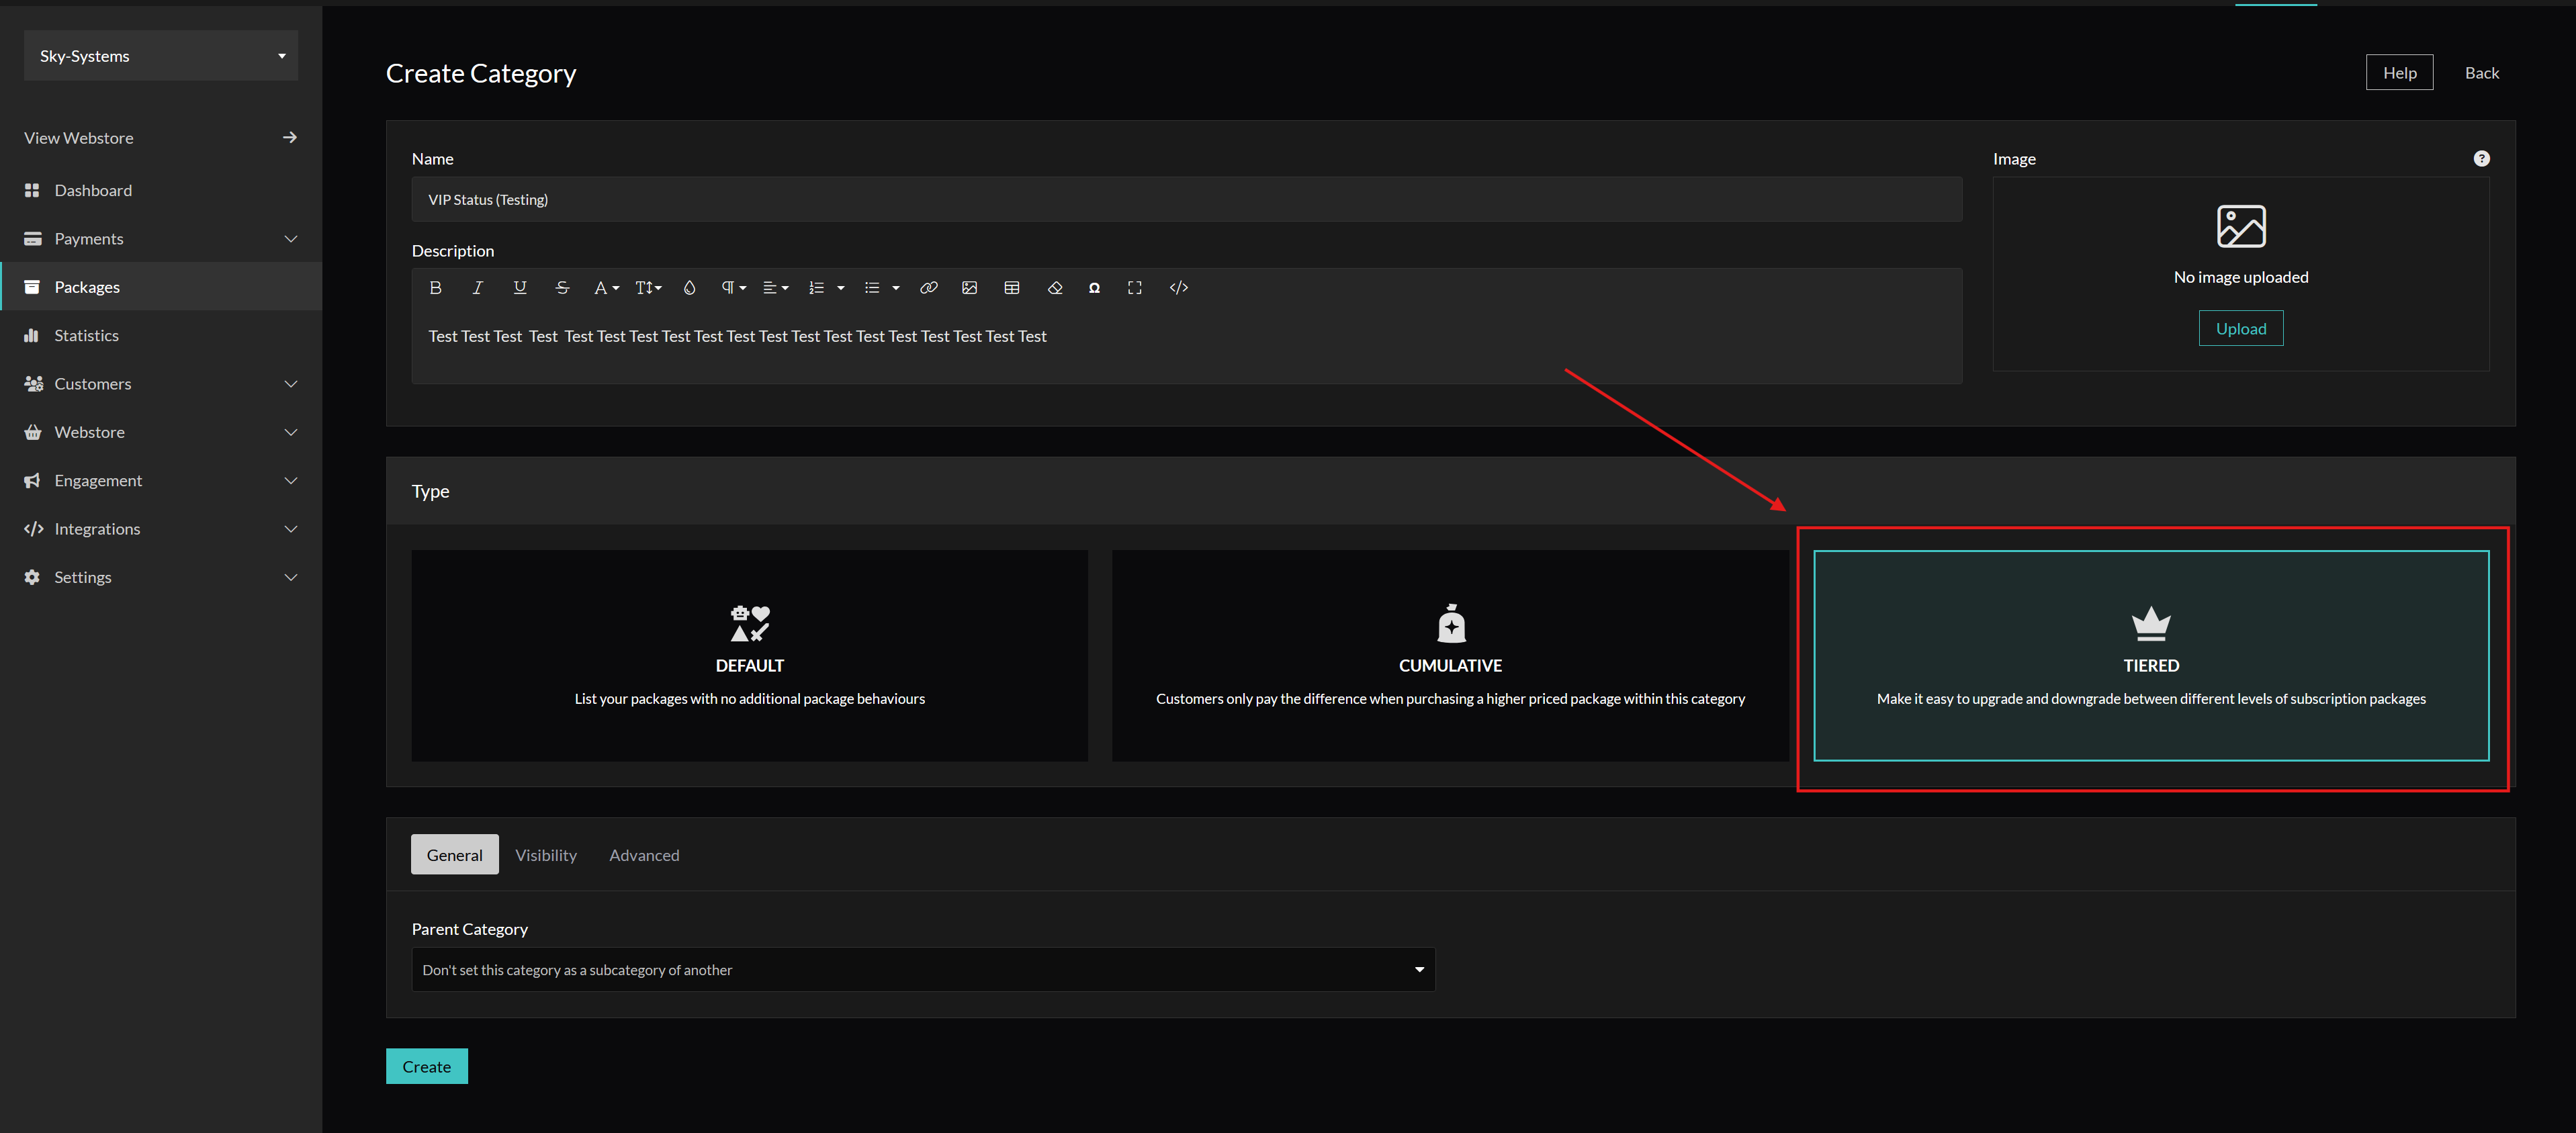Select the Tiered category type

point(2150,655)
